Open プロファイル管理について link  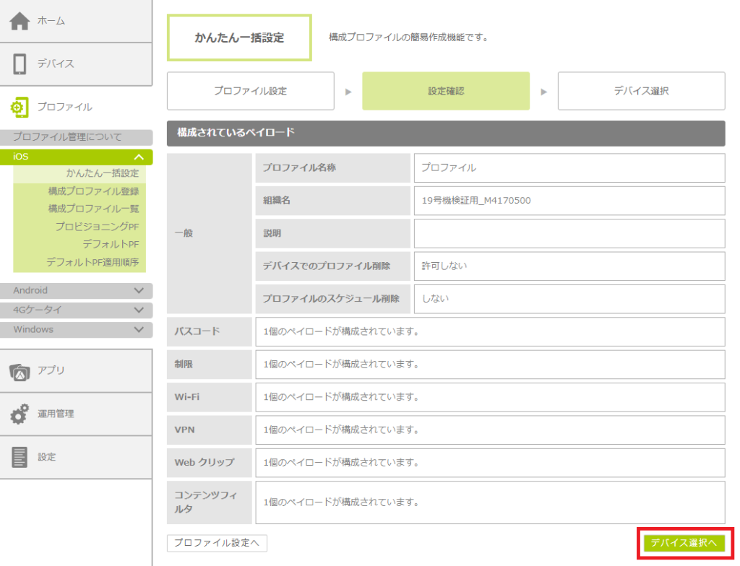[68, 137]
